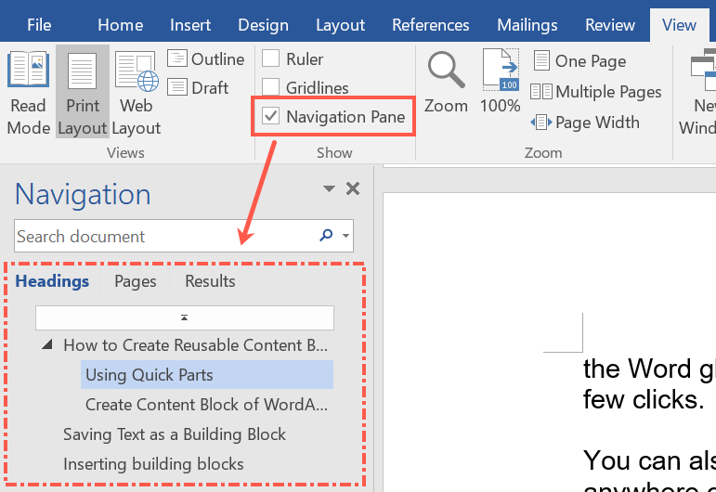Open search options dropdown in Navigation
The image size is (716, 492).
[x=346, y=237]
